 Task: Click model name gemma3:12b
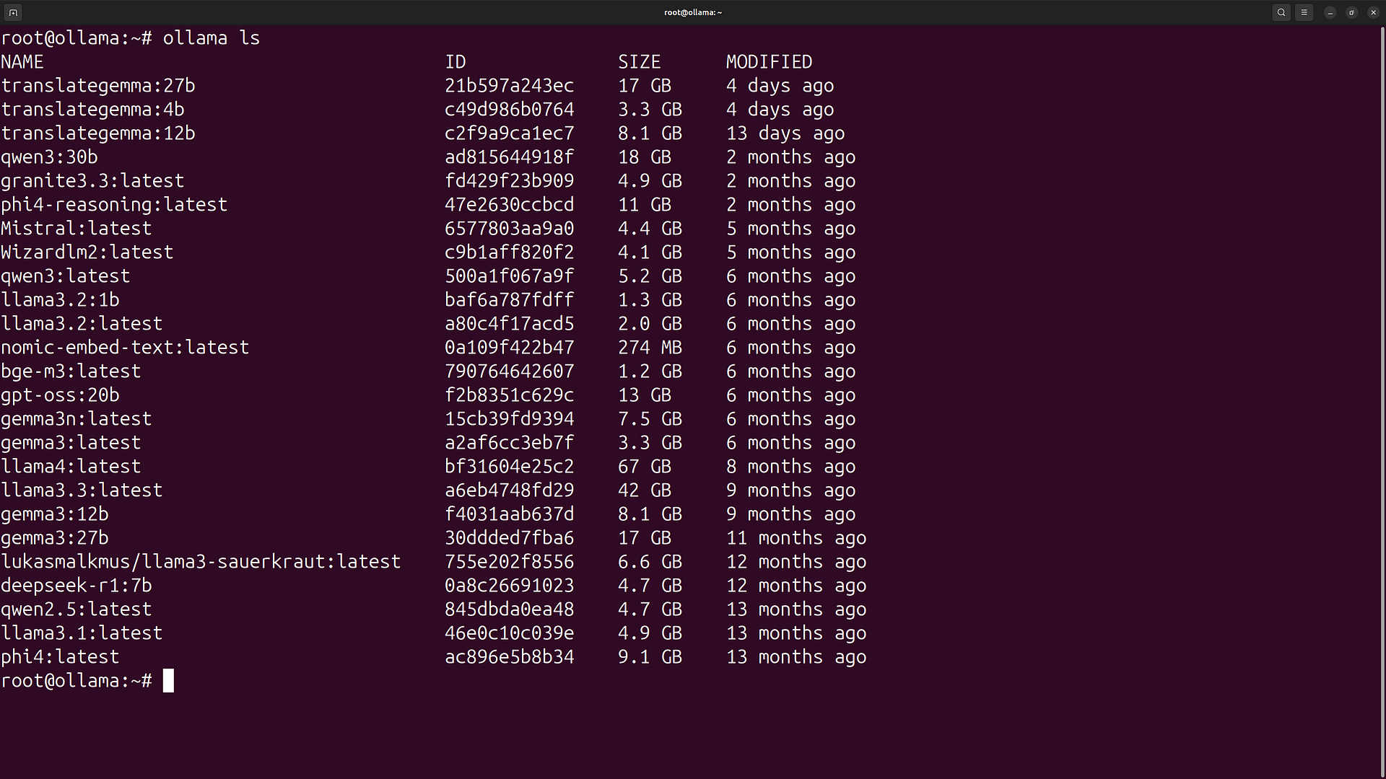tap(55, 514)
